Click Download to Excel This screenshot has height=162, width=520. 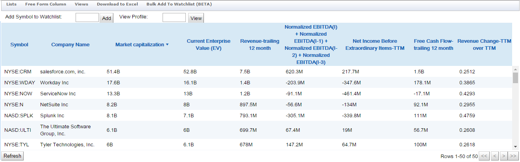coord(117,4)
